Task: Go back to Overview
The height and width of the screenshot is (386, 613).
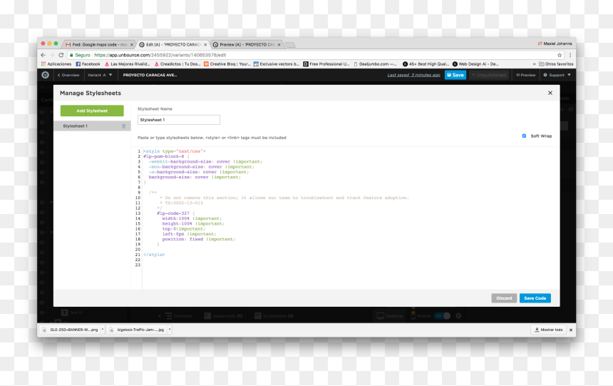Action: pyautogui.click(x=68, y=75)
